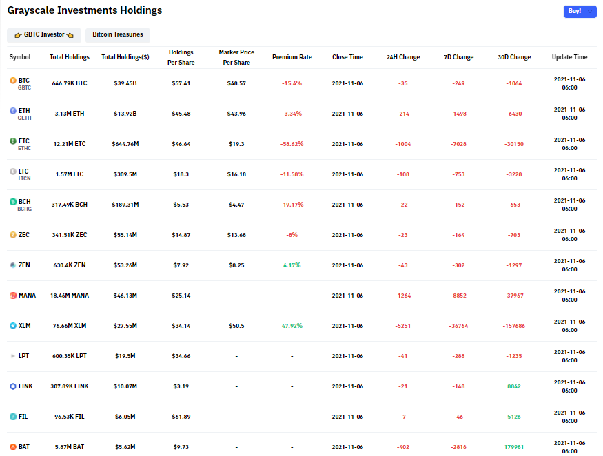Open the ETHC ticker link
The image size is (603, 456).
[24, 149]
